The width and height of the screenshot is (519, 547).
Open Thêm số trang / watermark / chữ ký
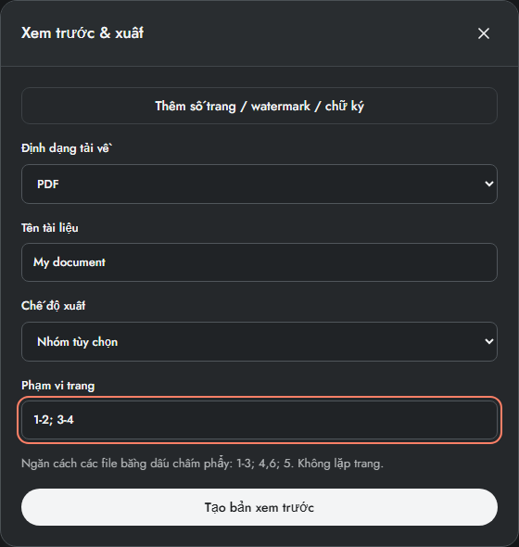tap(259, 106)
